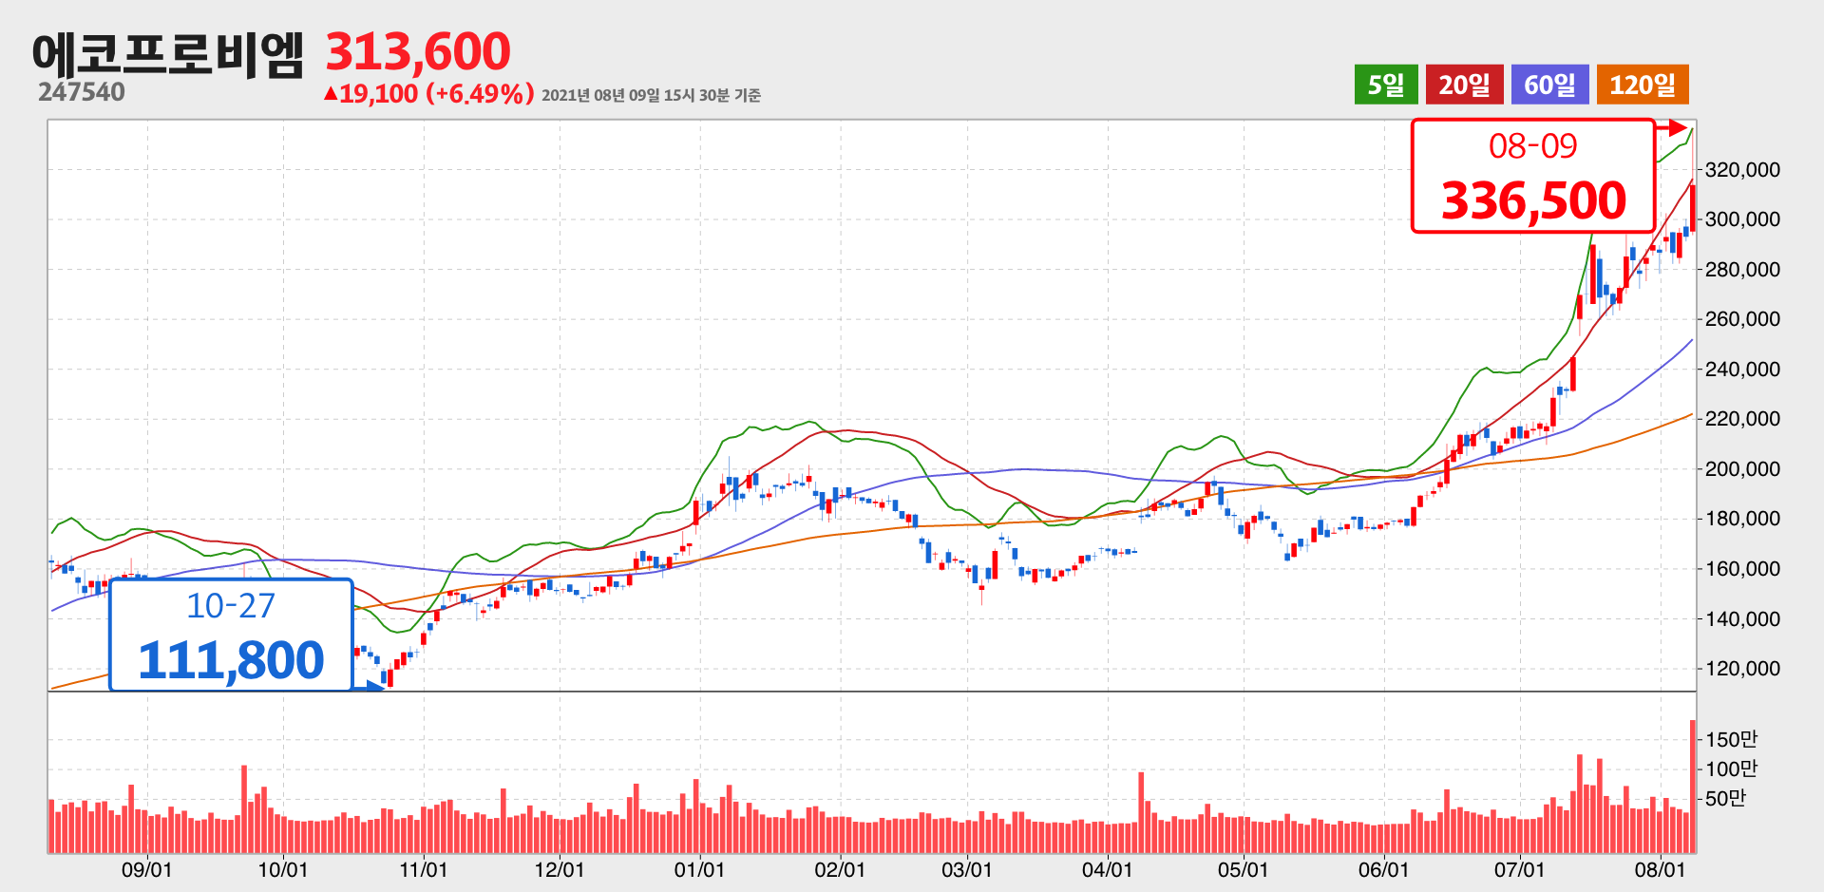This screenshot has height=892, width=1824.
Task: Click the high date label 08-09
Action: 1532,146
